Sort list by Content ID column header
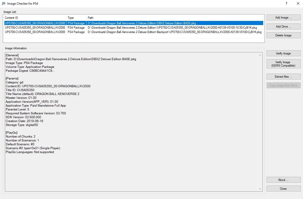 point(35,18)
